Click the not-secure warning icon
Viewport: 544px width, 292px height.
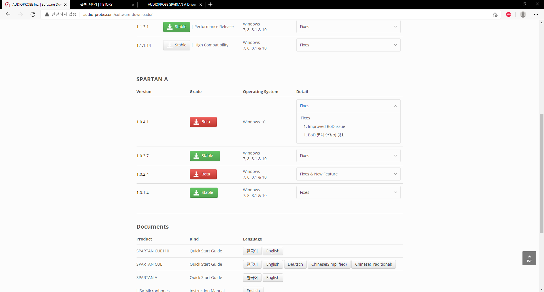[47, 14]
